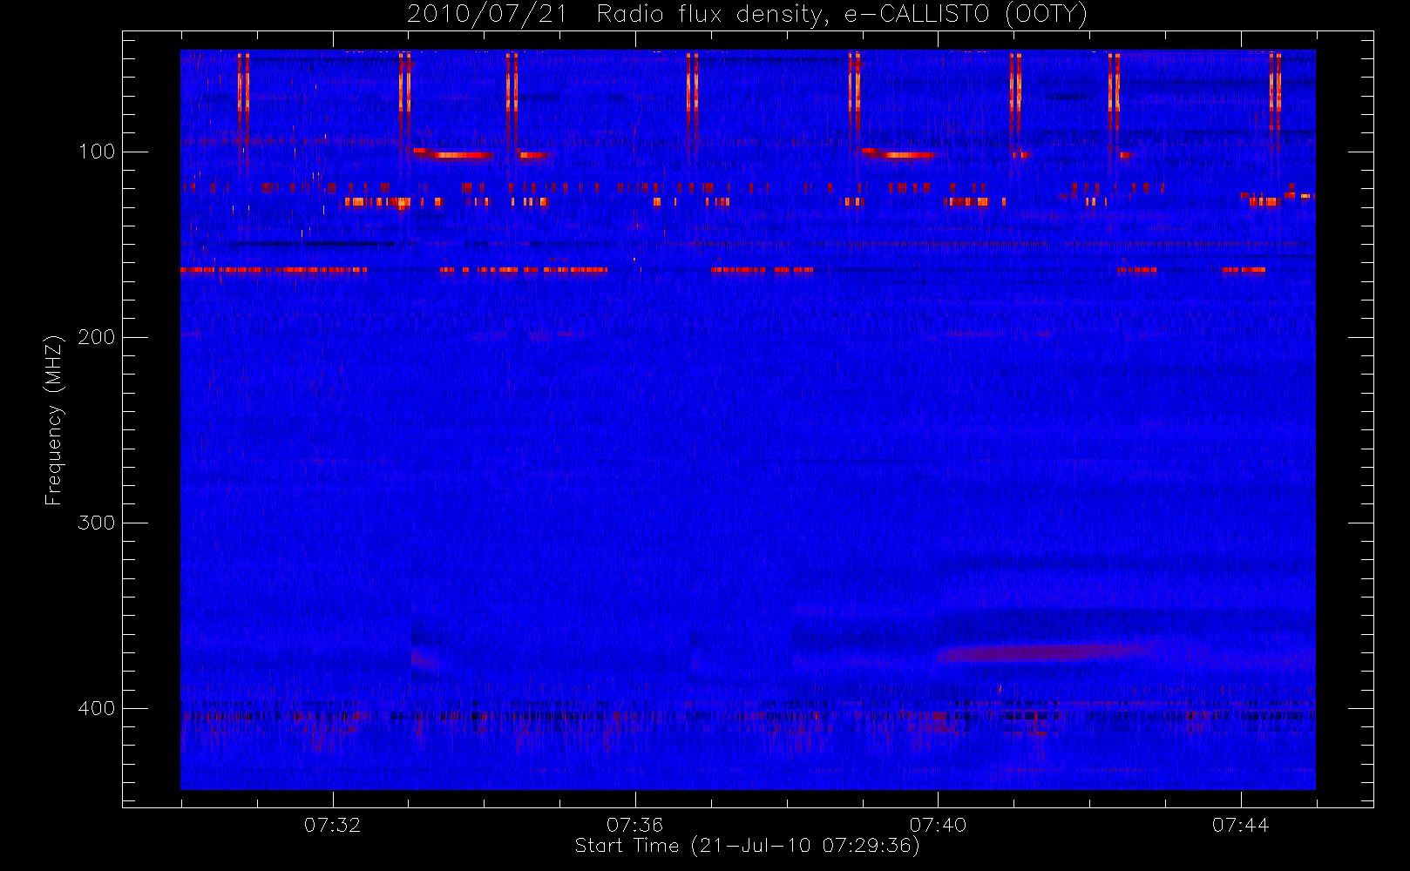Click the 300 frequency tick label

coord(97,523)
